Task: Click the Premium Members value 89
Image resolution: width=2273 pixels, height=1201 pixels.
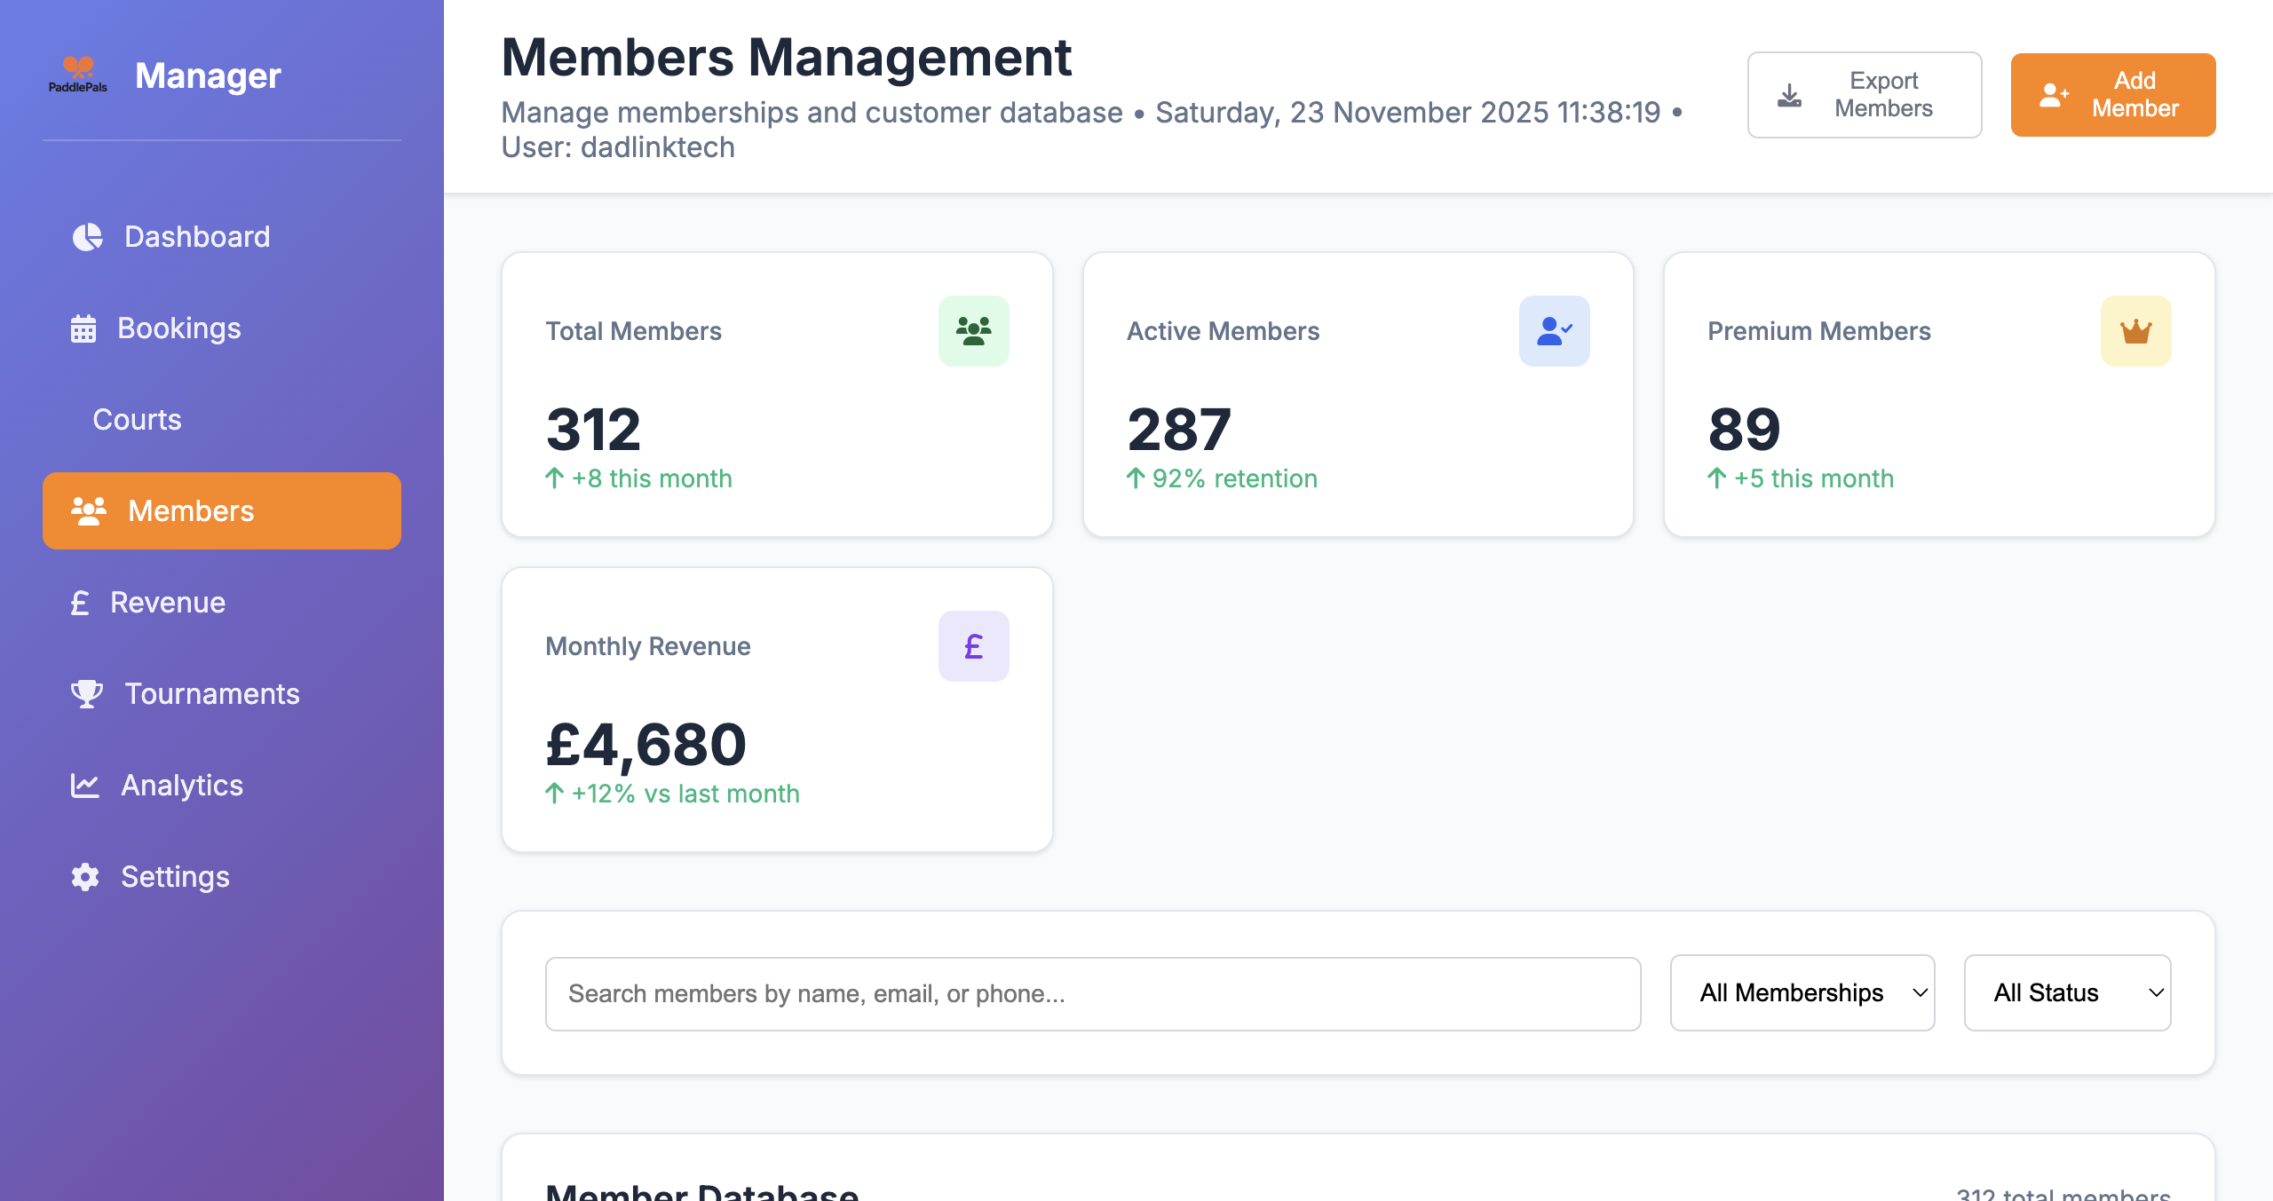Action: [x=1745, y=430]
